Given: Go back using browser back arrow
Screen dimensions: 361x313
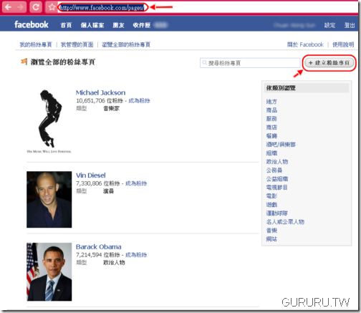Looking at the screenshot, I should click(9, 7).
